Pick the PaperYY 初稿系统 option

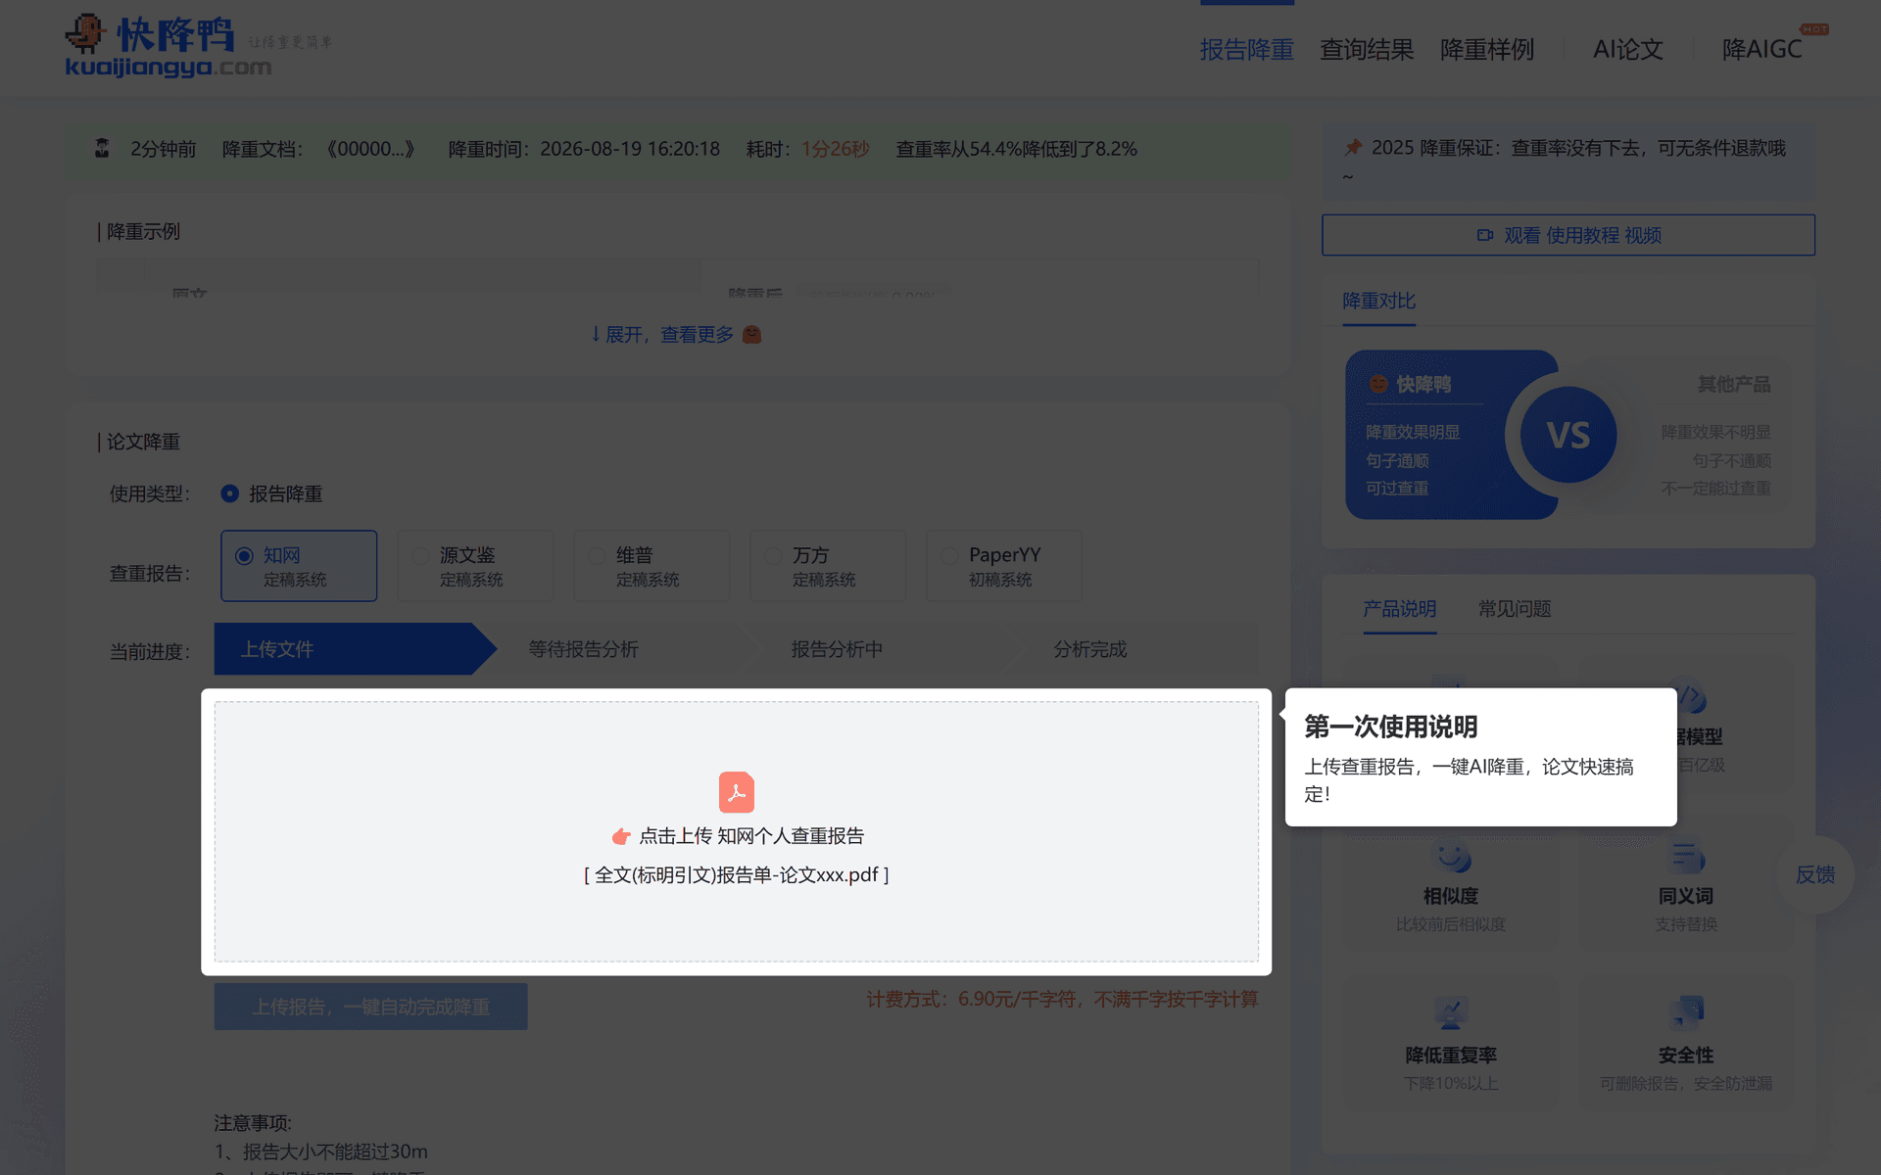1004,566
